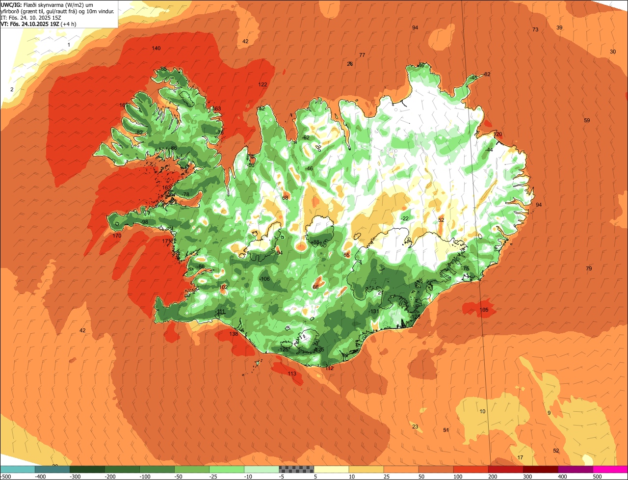Click the map value '138' off the southwest coast
The width and height of the screenshot is (628, 480).
pyautogui.click(x=234, y=334)
